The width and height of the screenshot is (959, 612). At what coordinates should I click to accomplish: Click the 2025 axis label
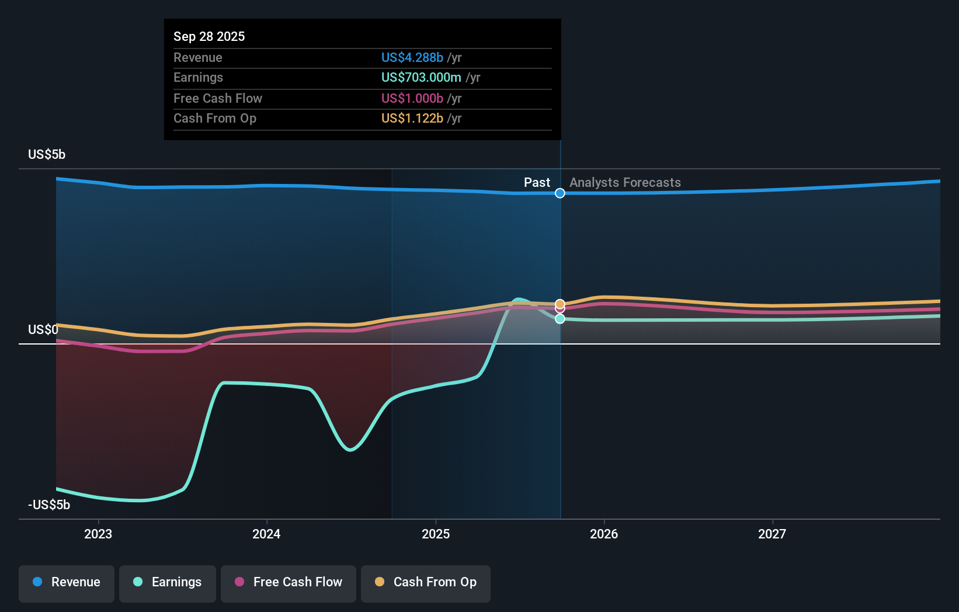436,534
